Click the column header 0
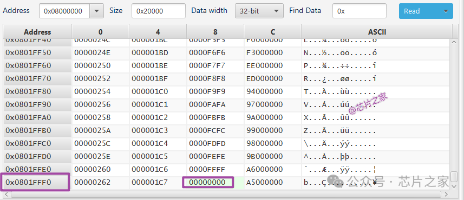This screenshot has width=464, height=200. point(100,31)
